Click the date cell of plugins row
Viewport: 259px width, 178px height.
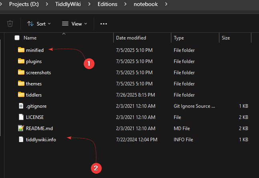134,61
